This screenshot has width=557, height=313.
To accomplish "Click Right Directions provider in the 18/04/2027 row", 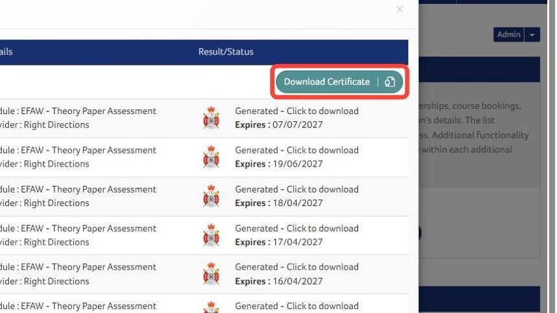I will [x=56, y=203].
